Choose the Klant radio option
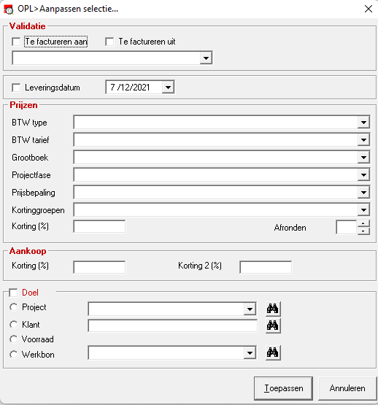 pyautogui.click(x=13, y=325)
